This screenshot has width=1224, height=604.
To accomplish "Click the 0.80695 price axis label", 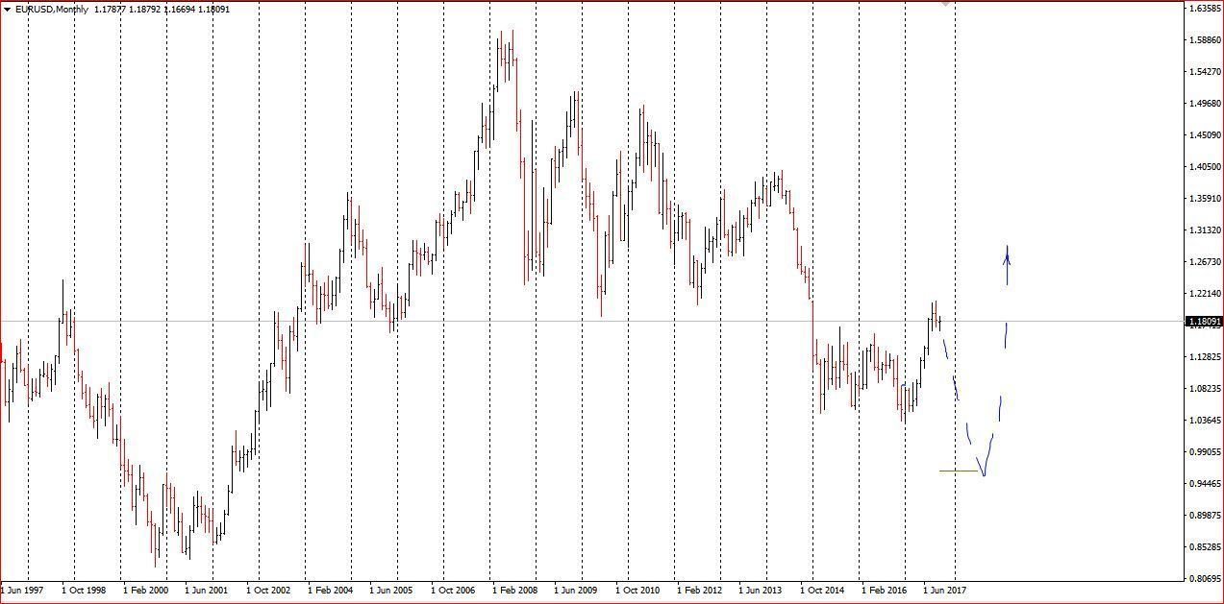I will [1205, 578].
